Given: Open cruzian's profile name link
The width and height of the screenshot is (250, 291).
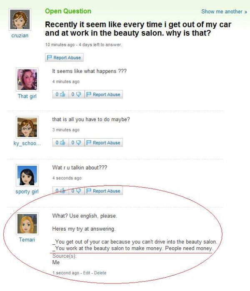Looking at the screenshot, I should pos(20,35).
